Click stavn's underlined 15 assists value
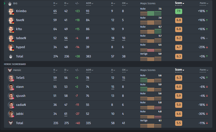Screen dimensions: 216x132 [113, 87]
